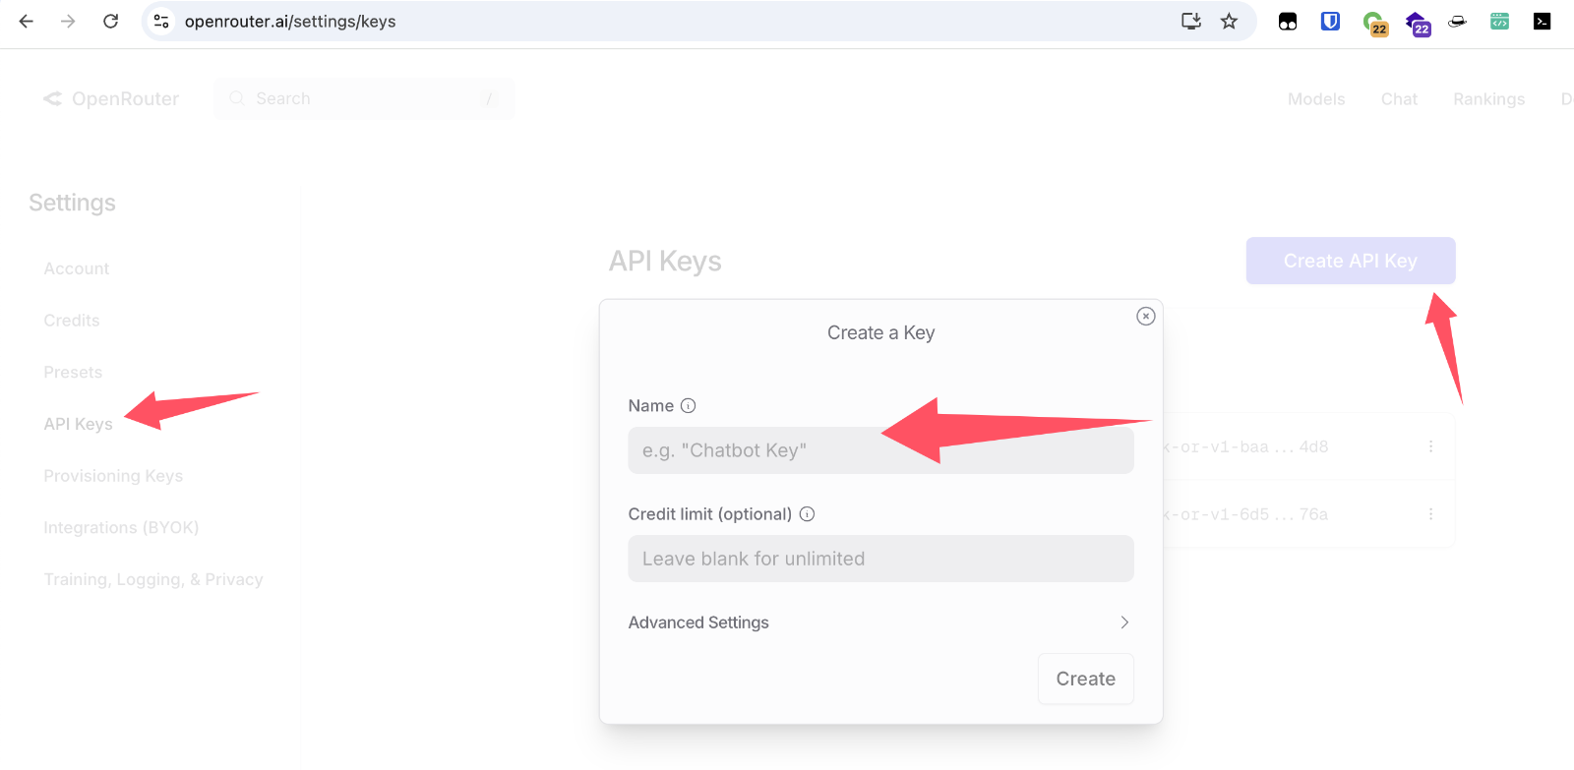Go to Integrations (BYOK) settings

click(121, 528)
